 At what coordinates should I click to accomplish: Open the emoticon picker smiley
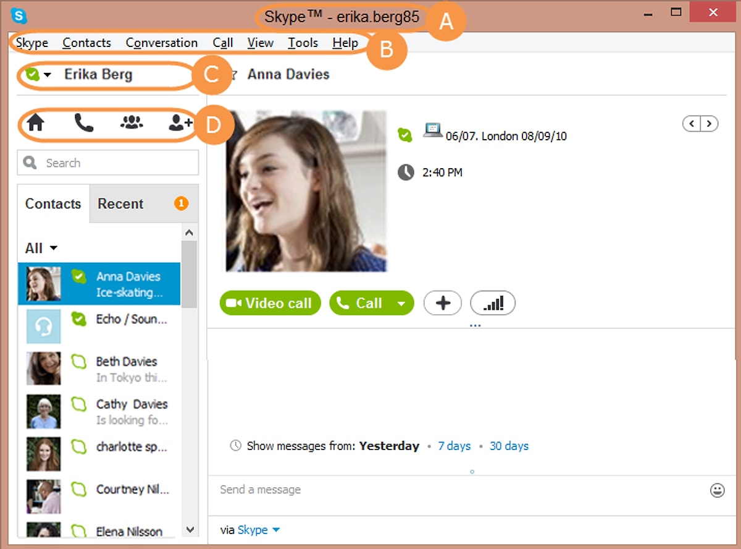pos(717,490)
